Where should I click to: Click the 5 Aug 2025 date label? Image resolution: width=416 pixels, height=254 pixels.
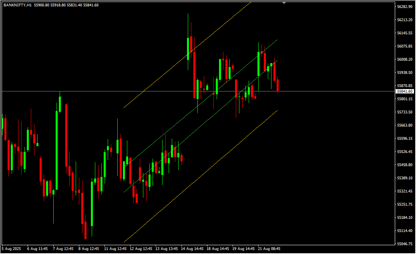[x=11, y=249]
